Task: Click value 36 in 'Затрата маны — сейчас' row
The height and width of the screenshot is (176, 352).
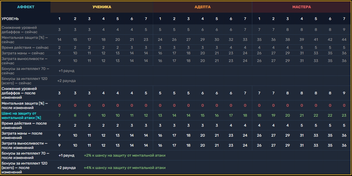Action: pyautogui.click(x=344, y=53)
